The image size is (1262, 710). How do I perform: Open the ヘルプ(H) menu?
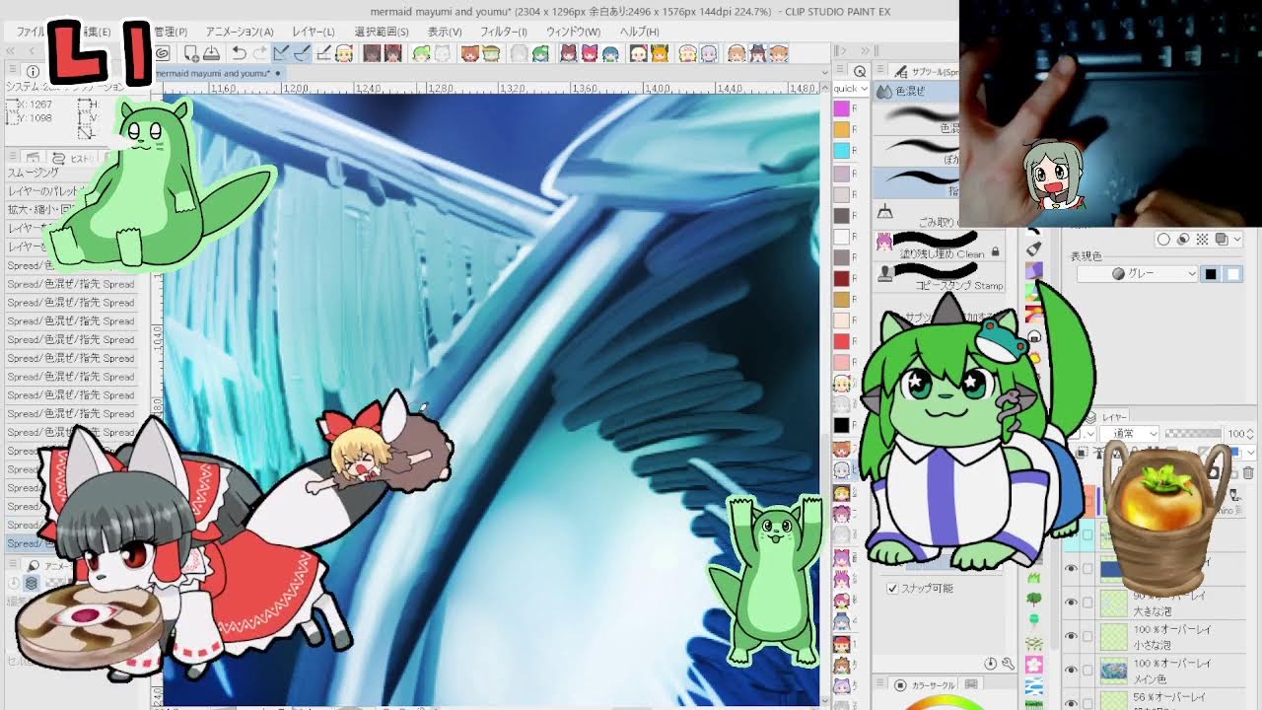click(639, 32)
